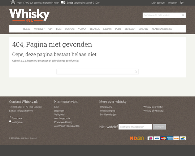Open the Vodka category
Image resolution: width=195 pixels, height=156 pixels.
[x=82, y=29]
